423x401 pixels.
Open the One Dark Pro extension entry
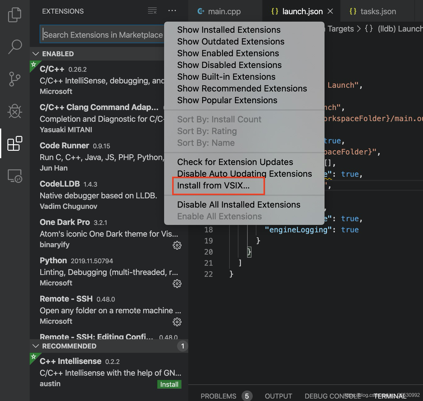tap(109, 233)
